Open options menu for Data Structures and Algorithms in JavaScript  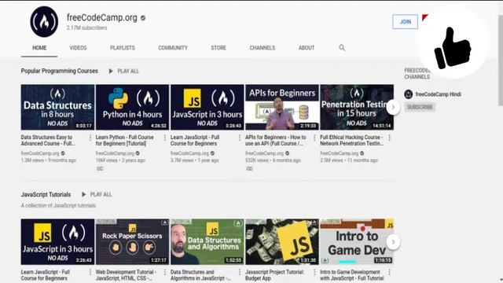(x=240, y=272)
